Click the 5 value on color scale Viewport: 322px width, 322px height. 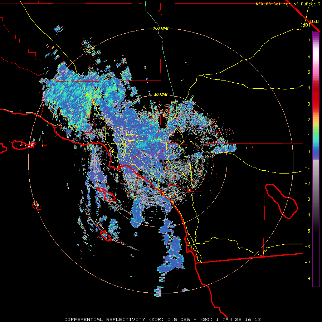[309, 72]
